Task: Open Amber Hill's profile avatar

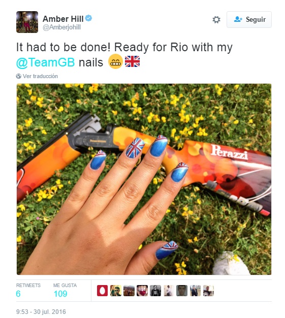Action: coord(27,22)
